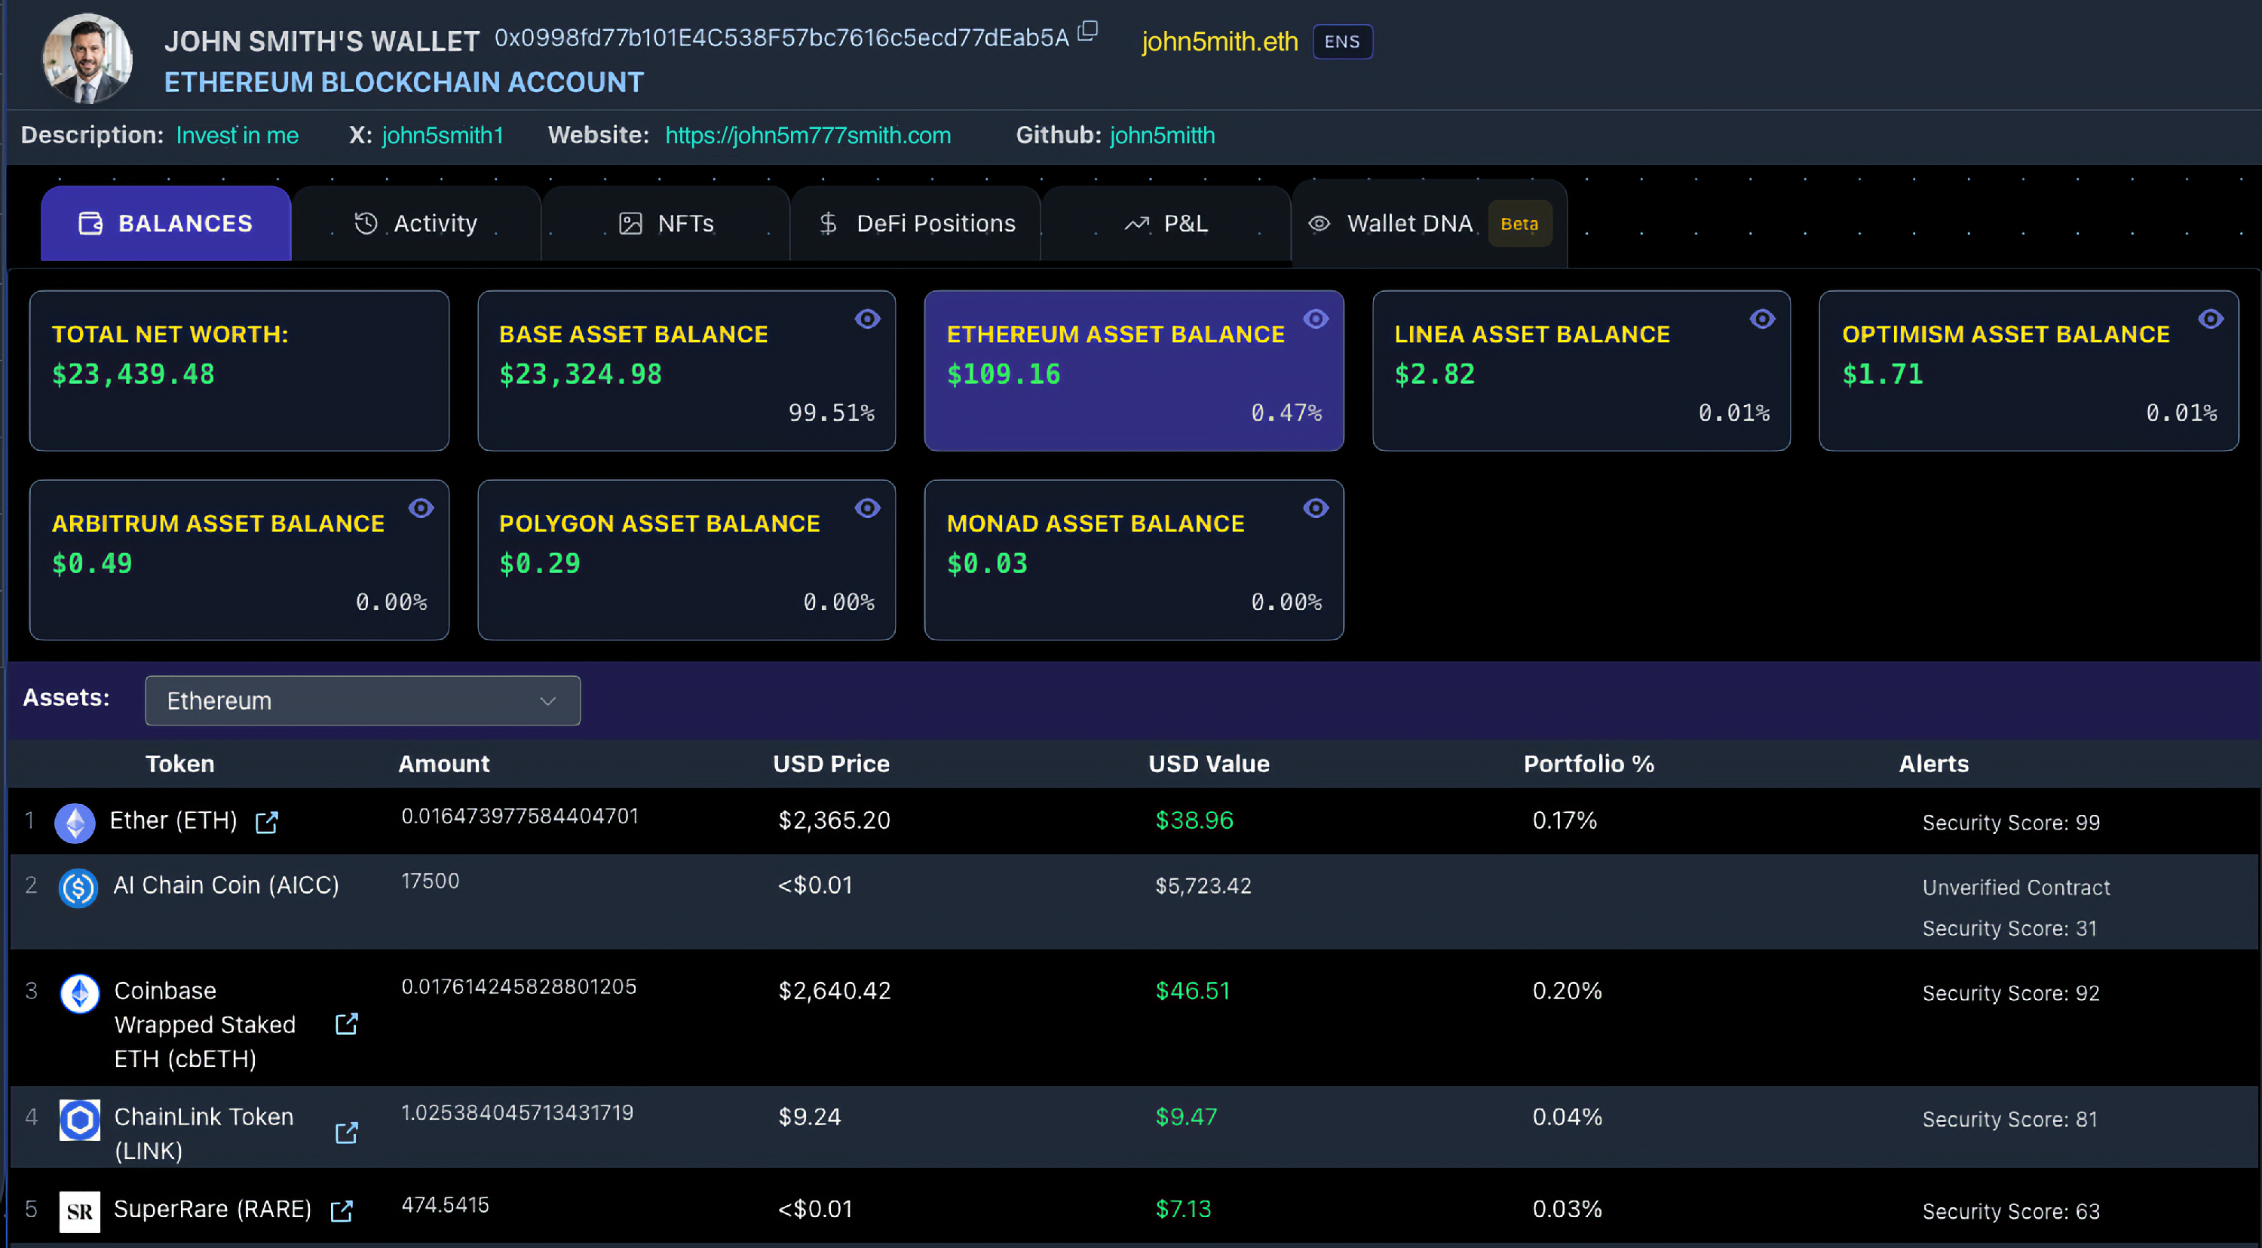Click the P&L chart icon
Viewport: 2262px width, 1248px height.
coord(1137,223)
